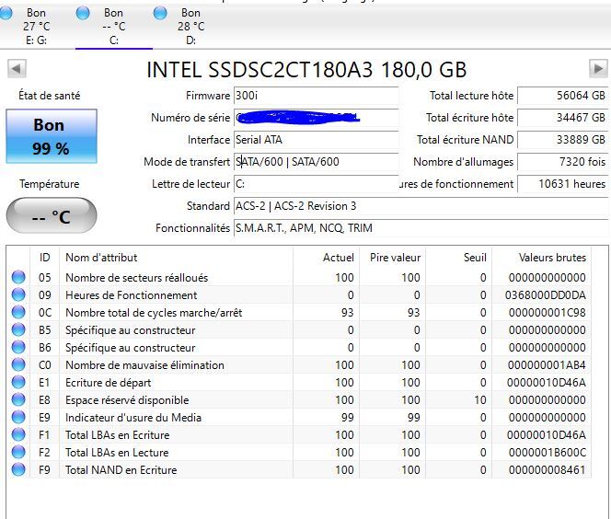Click the Bon 99 % health status button
Image resolution: width=611 pixels, height=519 pixels.
52,136
